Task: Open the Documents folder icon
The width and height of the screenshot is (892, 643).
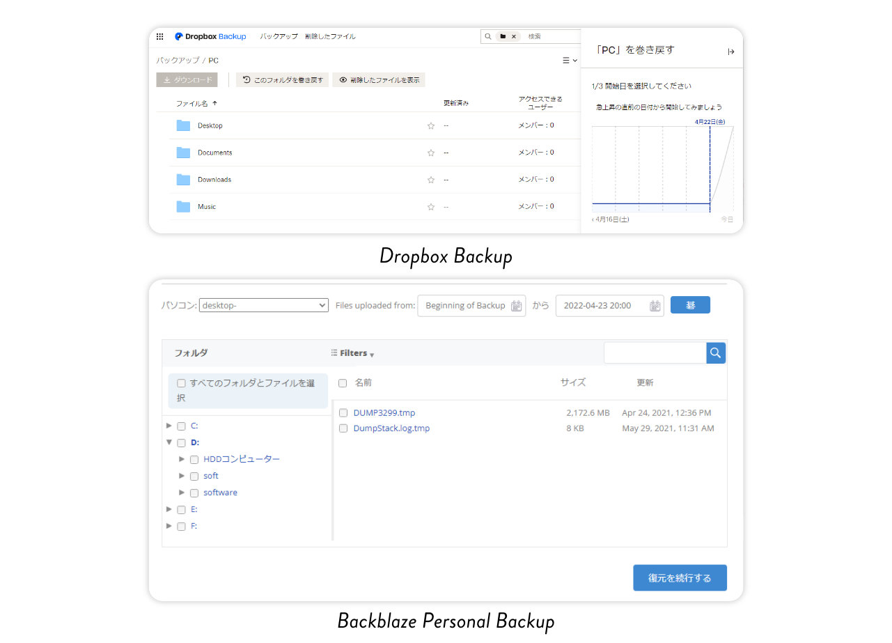Action: click(x=183, y=153)
